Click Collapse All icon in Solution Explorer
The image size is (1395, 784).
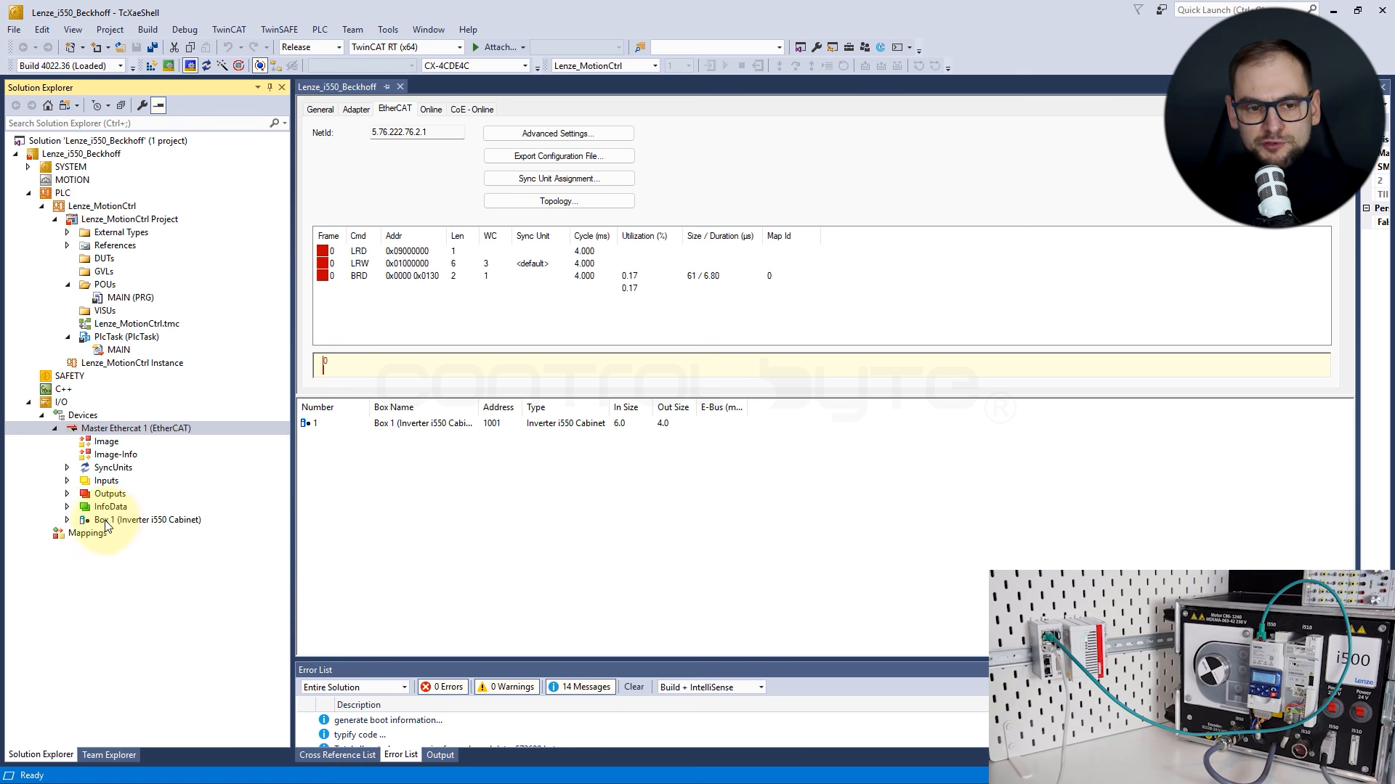[121, 105]
